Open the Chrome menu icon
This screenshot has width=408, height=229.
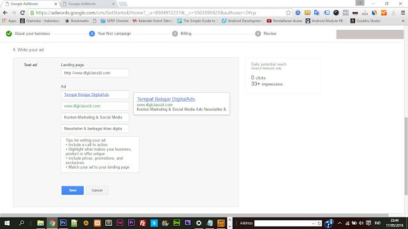pyautogui.click(x=403, y=13)
